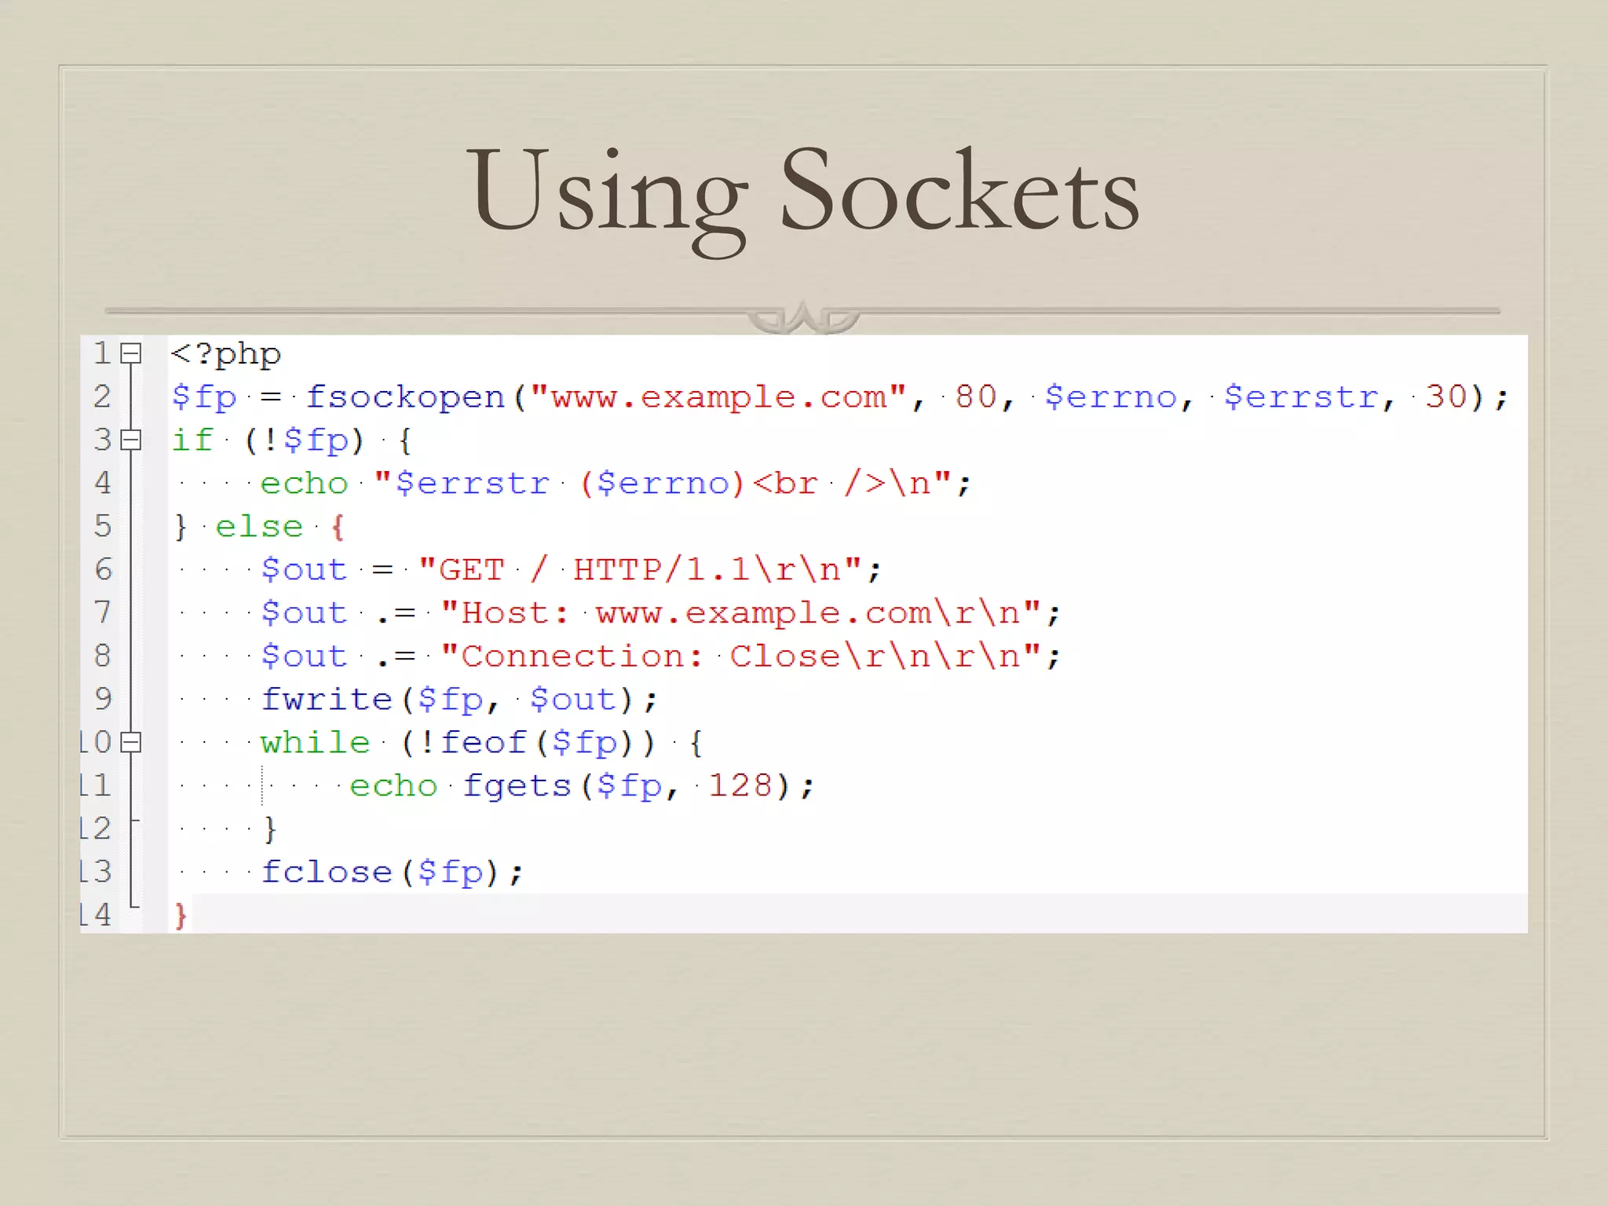Click the Host header string on line 7

click(740, 613)
